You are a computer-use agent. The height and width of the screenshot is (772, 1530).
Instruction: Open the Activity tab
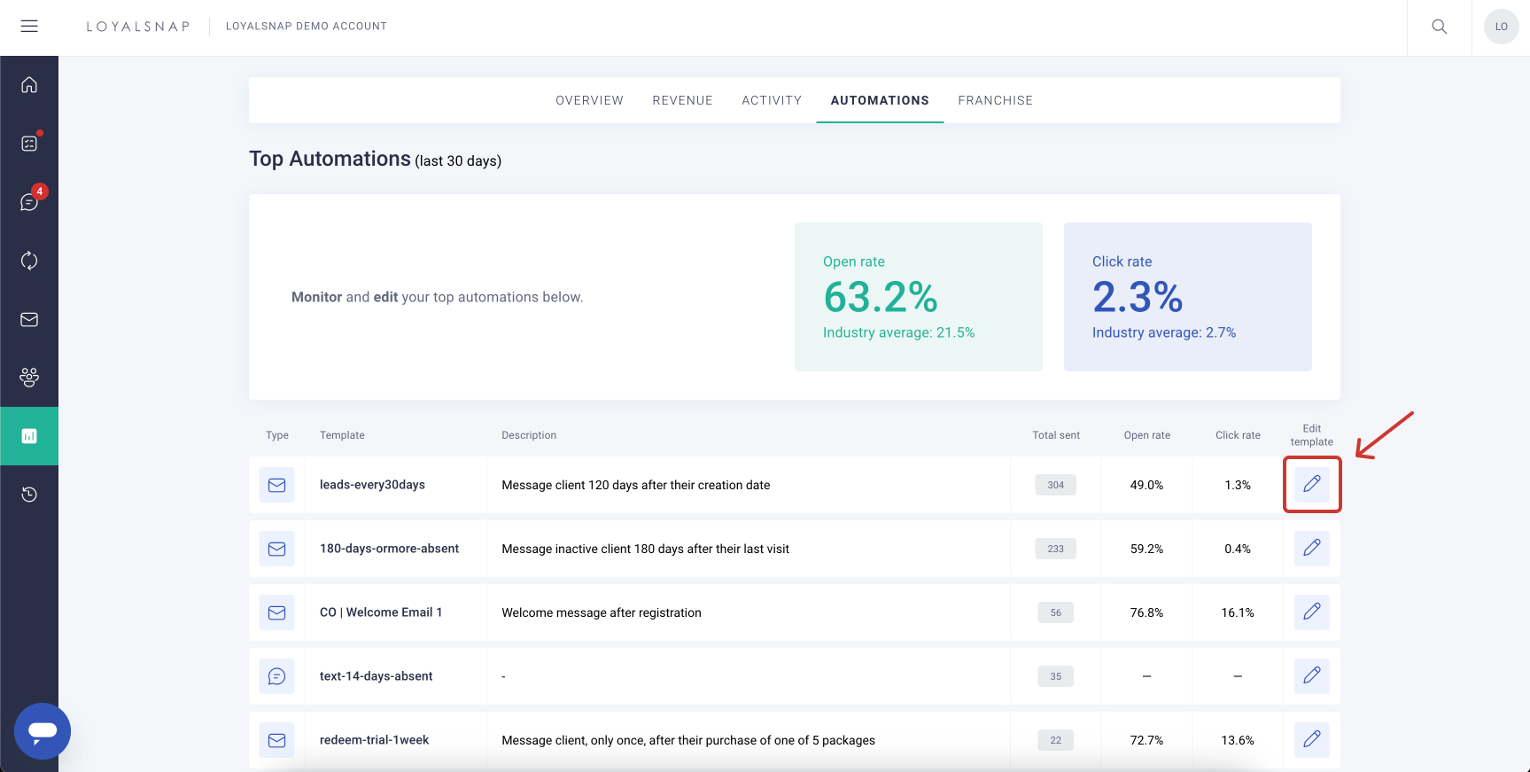tap(772, 100)
